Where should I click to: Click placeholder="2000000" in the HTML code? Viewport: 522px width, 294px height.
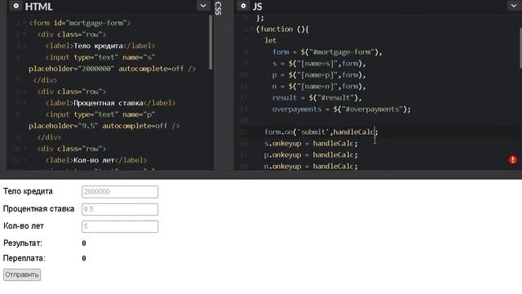coord(71,69)
